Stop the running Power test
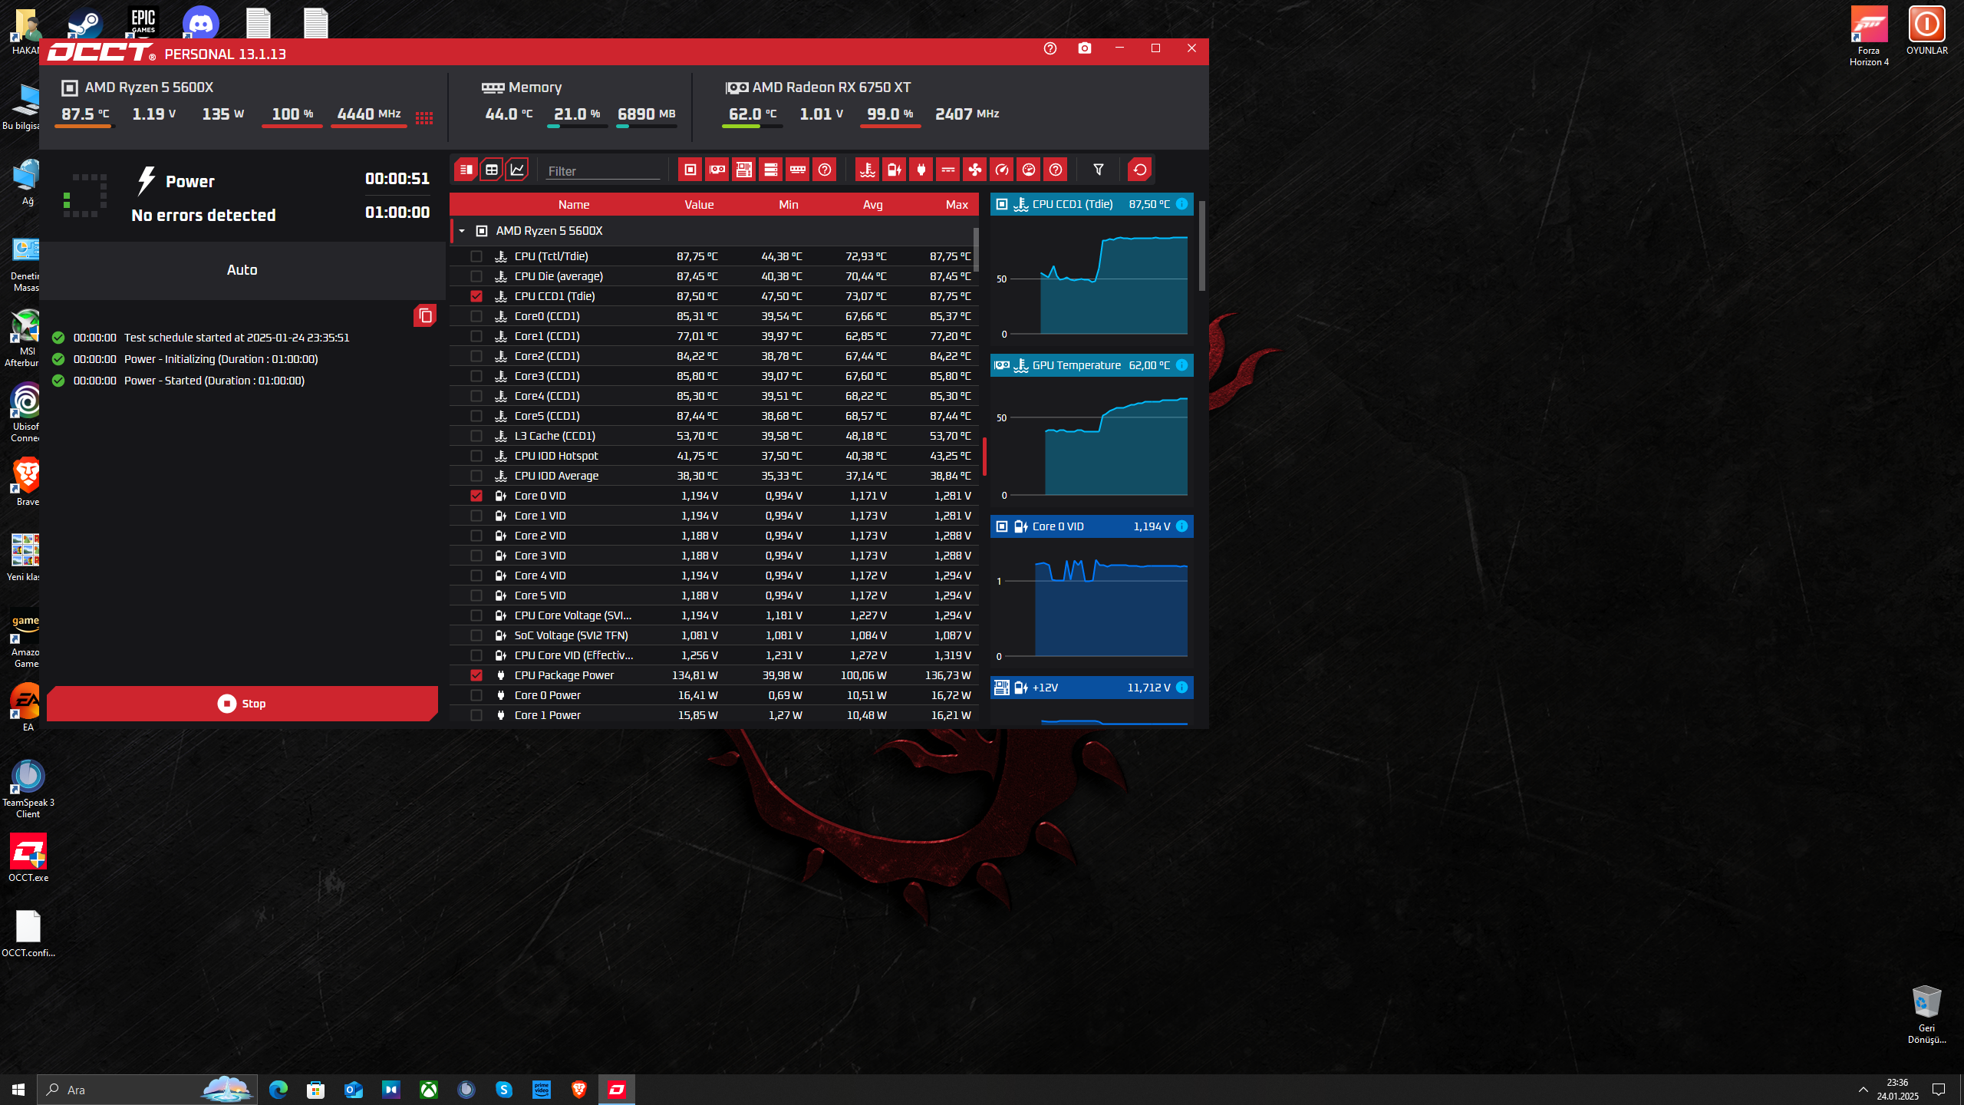Screen dimensions: 1964x1105 242,704
